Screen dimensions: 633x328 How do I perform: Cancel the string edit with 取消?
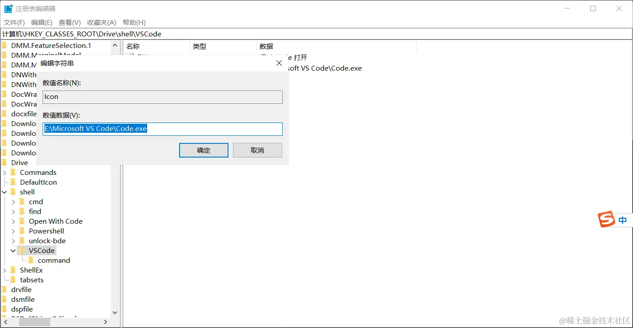(x=257, y=150)
